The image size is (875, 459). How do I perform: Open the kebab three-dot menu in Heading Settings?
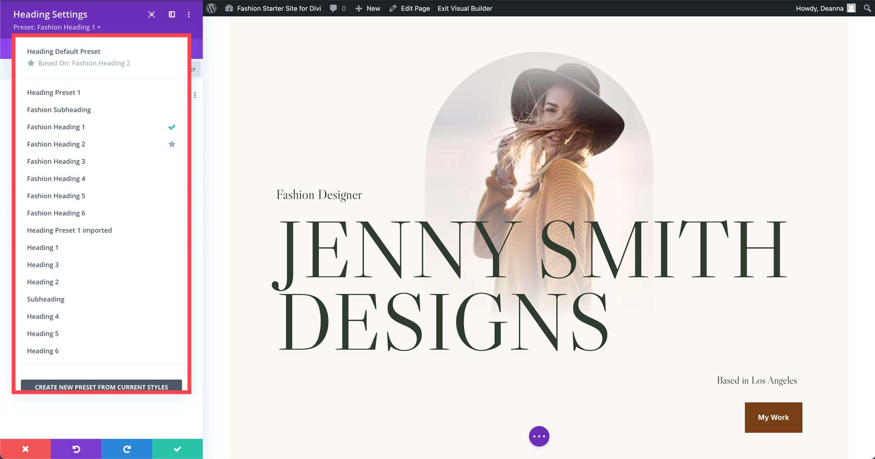coord(189,15)
